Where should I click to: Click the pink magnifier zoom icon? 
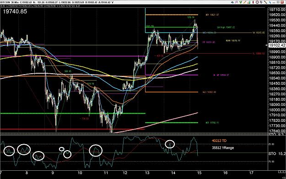coord(237,2)
